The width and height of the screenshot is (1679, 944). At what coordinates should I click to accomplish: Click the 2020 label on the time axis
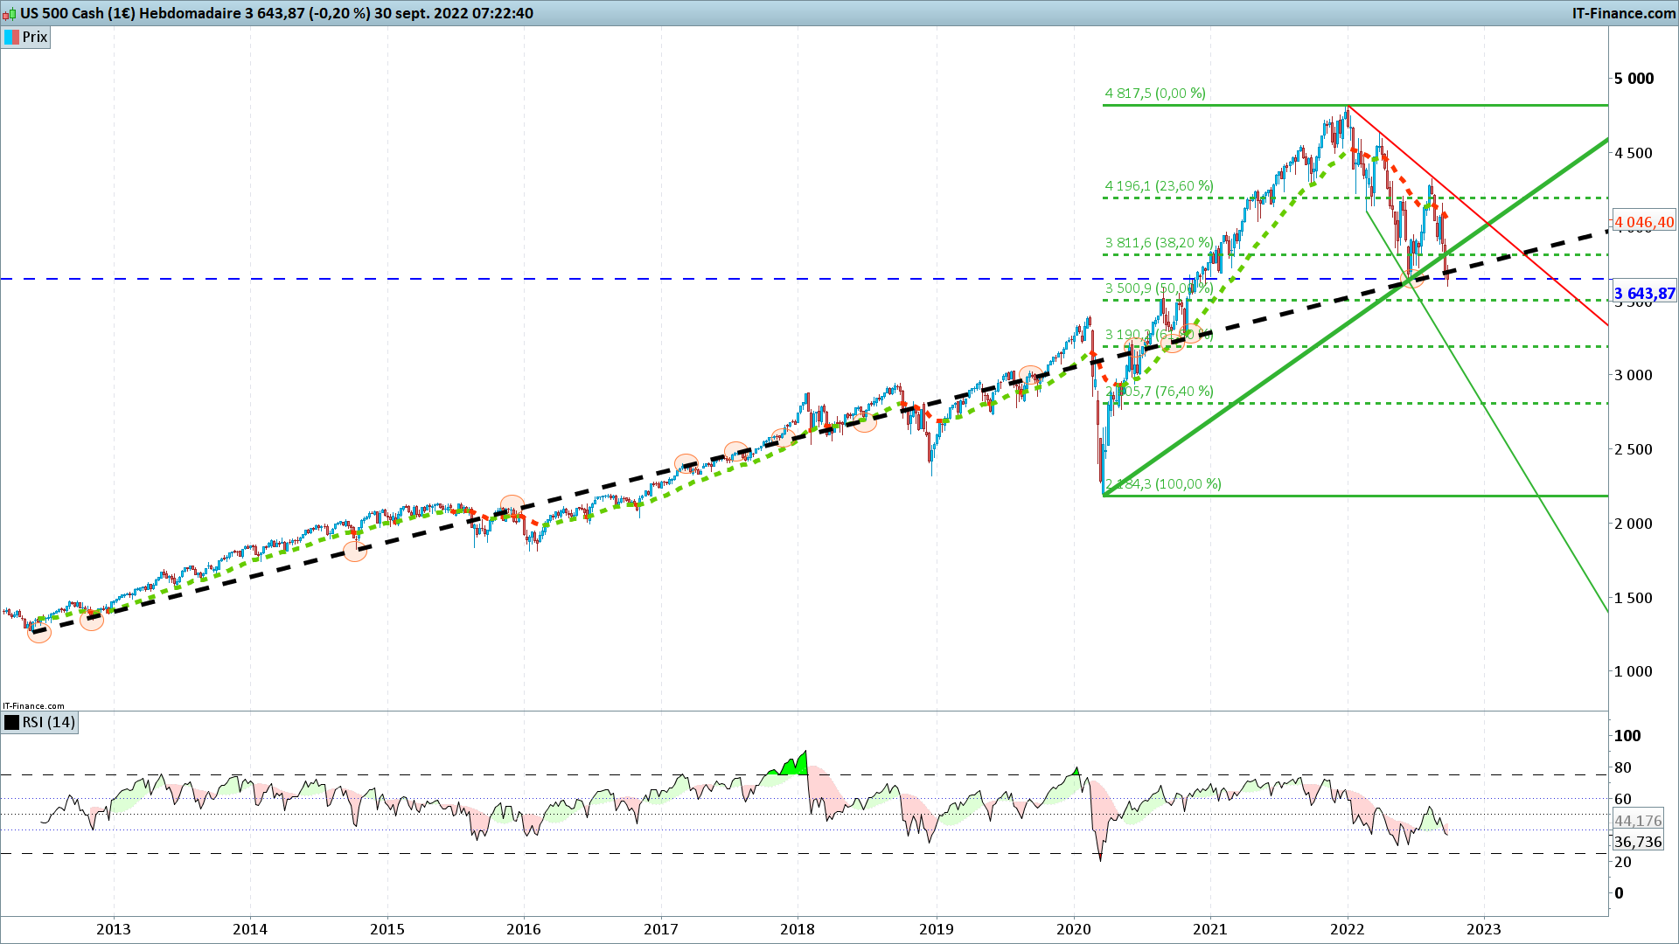click(1073, 928)
